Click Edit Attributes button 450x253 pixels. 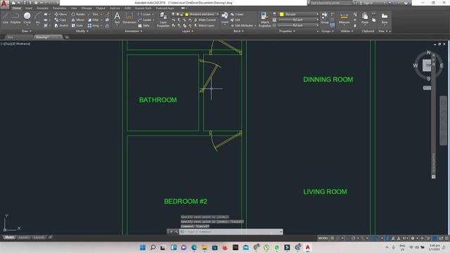click(x=243, y=25)
